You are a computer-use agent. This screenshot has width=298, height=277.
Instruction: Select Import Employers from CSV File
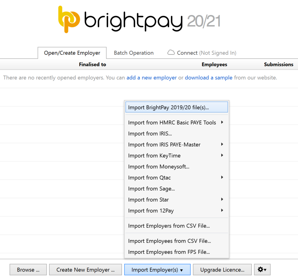tap(176, 226)
